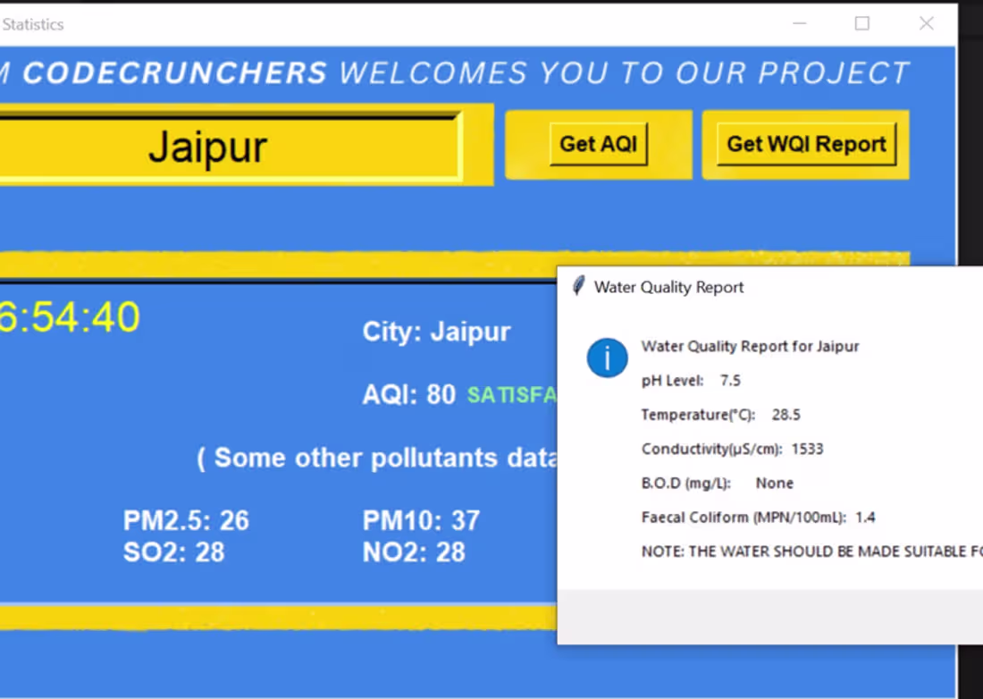
Task: Select the 'pH Level: 7.5' line
Action: pos(691,381)
